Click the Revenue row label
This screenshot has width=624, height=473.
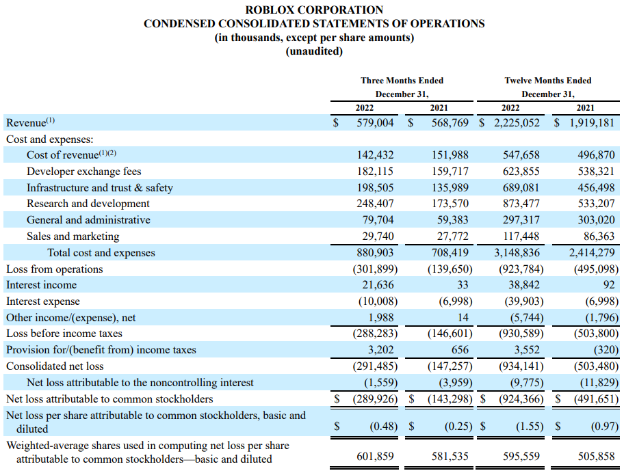(x=30, y=122)
